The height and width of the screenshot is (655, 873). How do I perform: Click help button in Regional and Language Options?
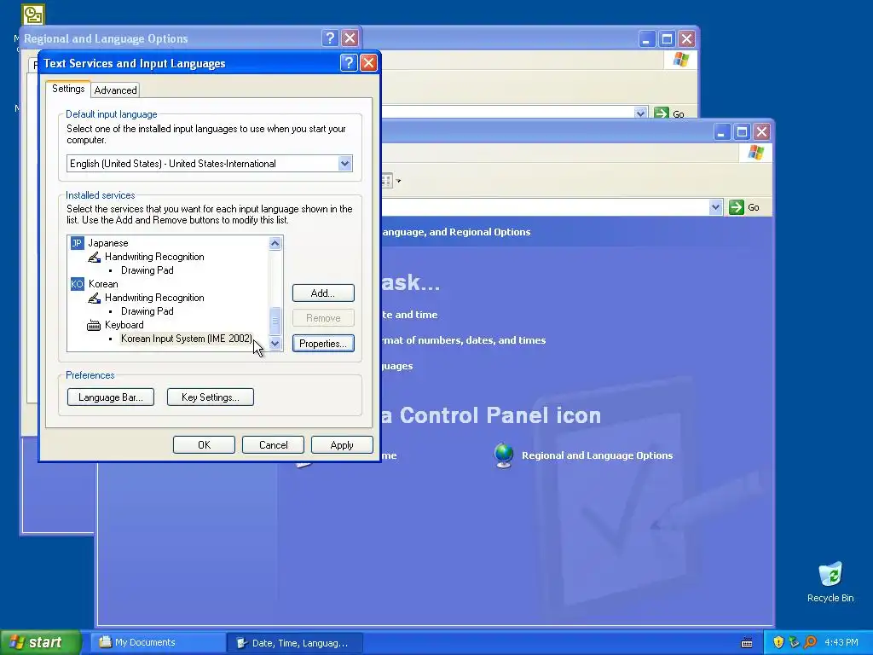[330, 38]
